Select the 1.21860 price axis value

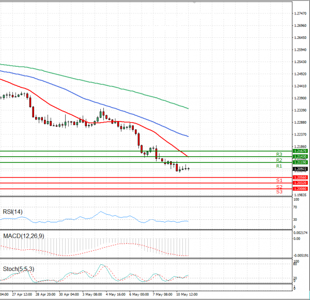(300, 146)
